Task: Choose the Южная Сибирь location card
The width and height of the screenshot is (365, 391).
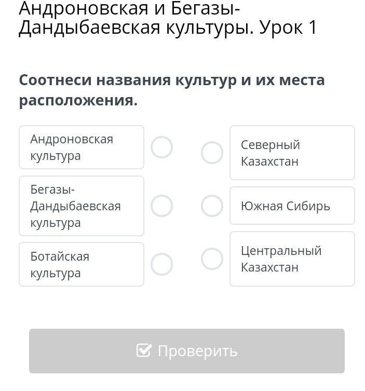Action: point(292,206)
